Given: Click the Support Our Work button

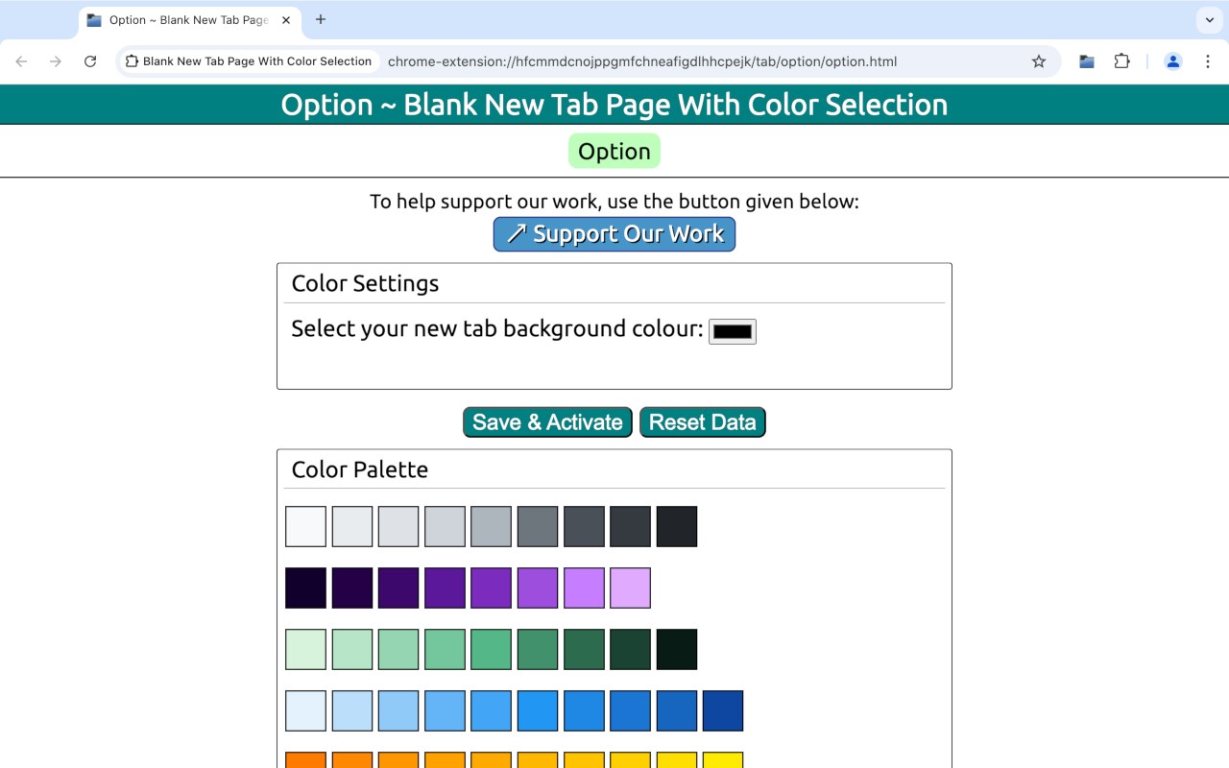Looking at the screenshot, I should pyautogui.click(x=614, y=234).
